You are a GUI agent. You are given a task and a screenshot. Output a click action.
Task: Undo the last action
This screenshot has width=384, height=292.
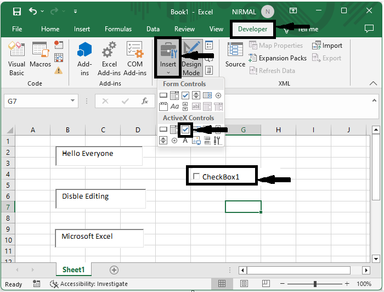click(x=33, y=12)
